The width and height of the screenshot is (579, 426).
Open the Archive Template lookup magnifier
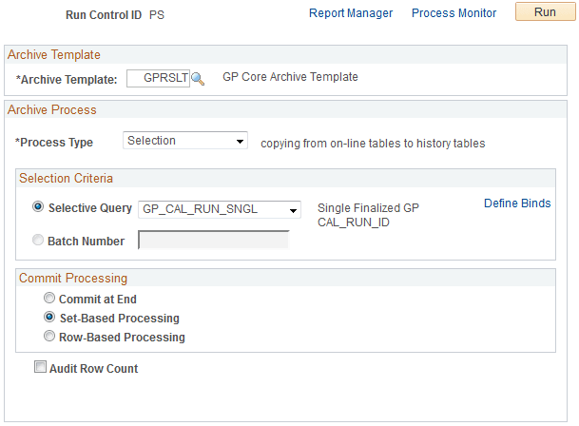(x=198, y=79)
